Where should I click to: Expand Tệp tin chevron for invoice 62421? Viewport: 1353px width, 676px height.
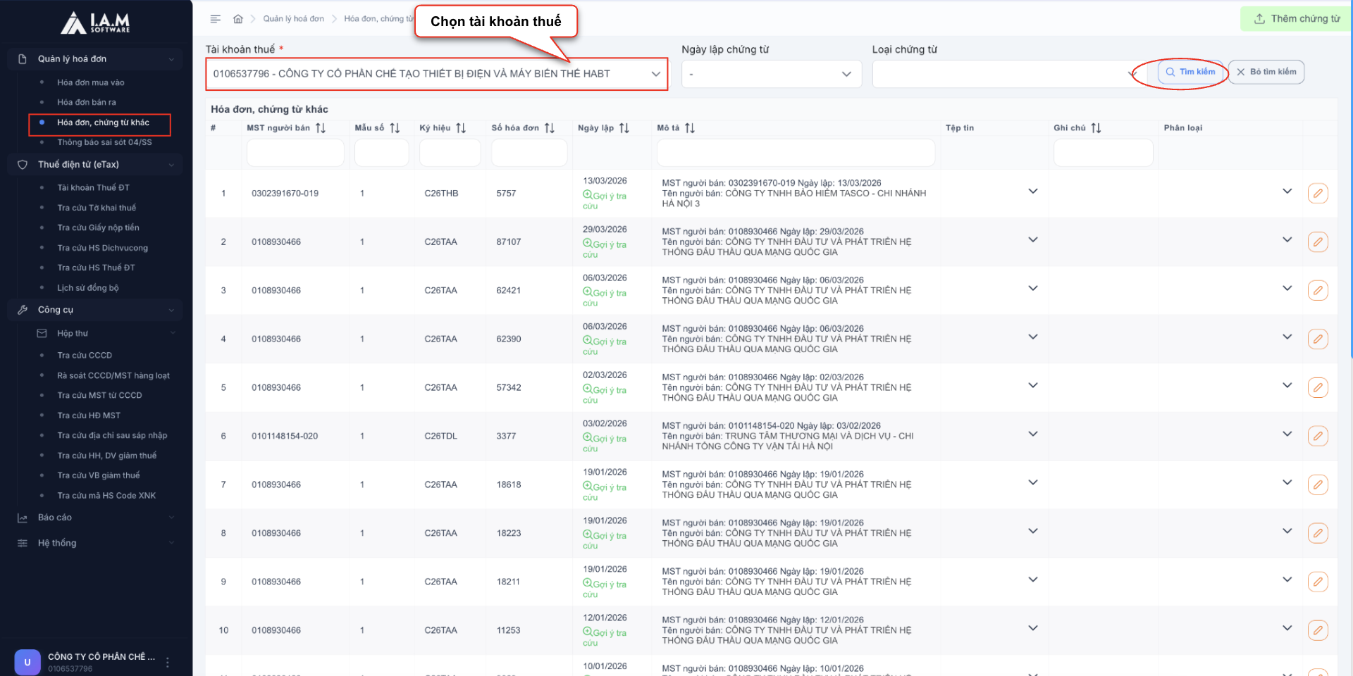(1033, 289)
